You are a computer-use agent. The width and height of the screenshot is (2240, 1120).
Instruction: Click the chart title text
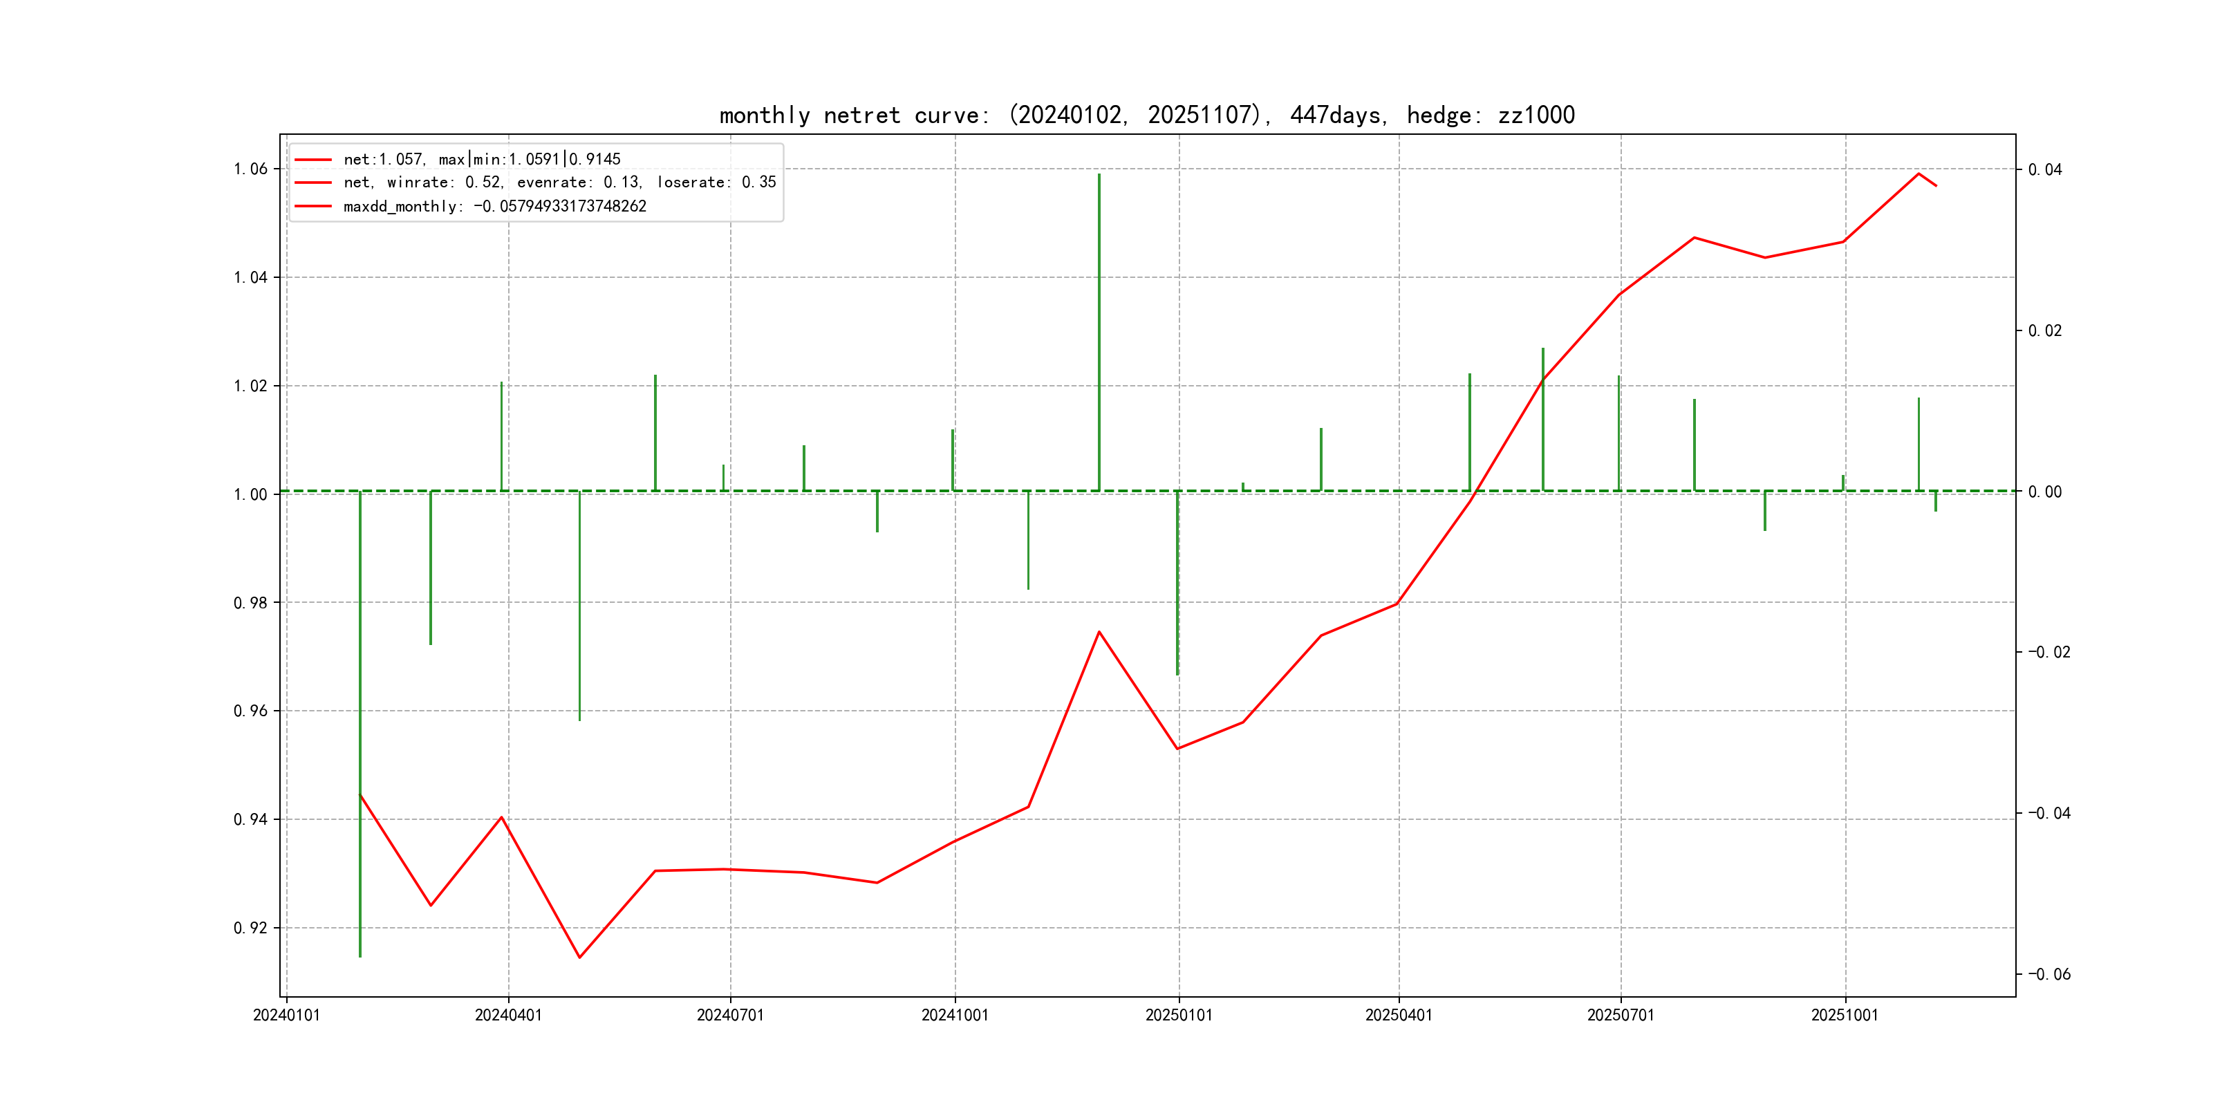(x=1146, y=115)
